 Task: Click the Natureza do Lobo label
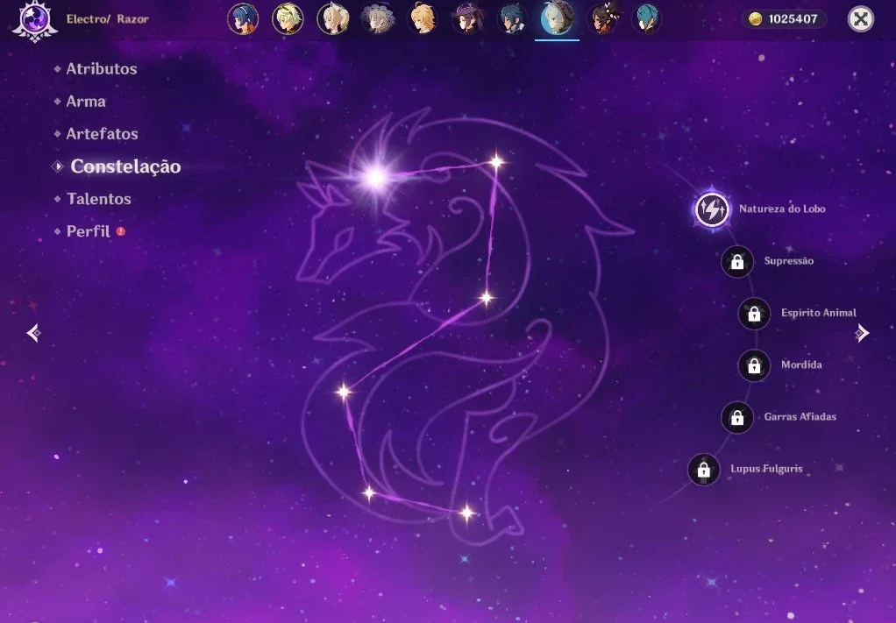tap(782, 209)
